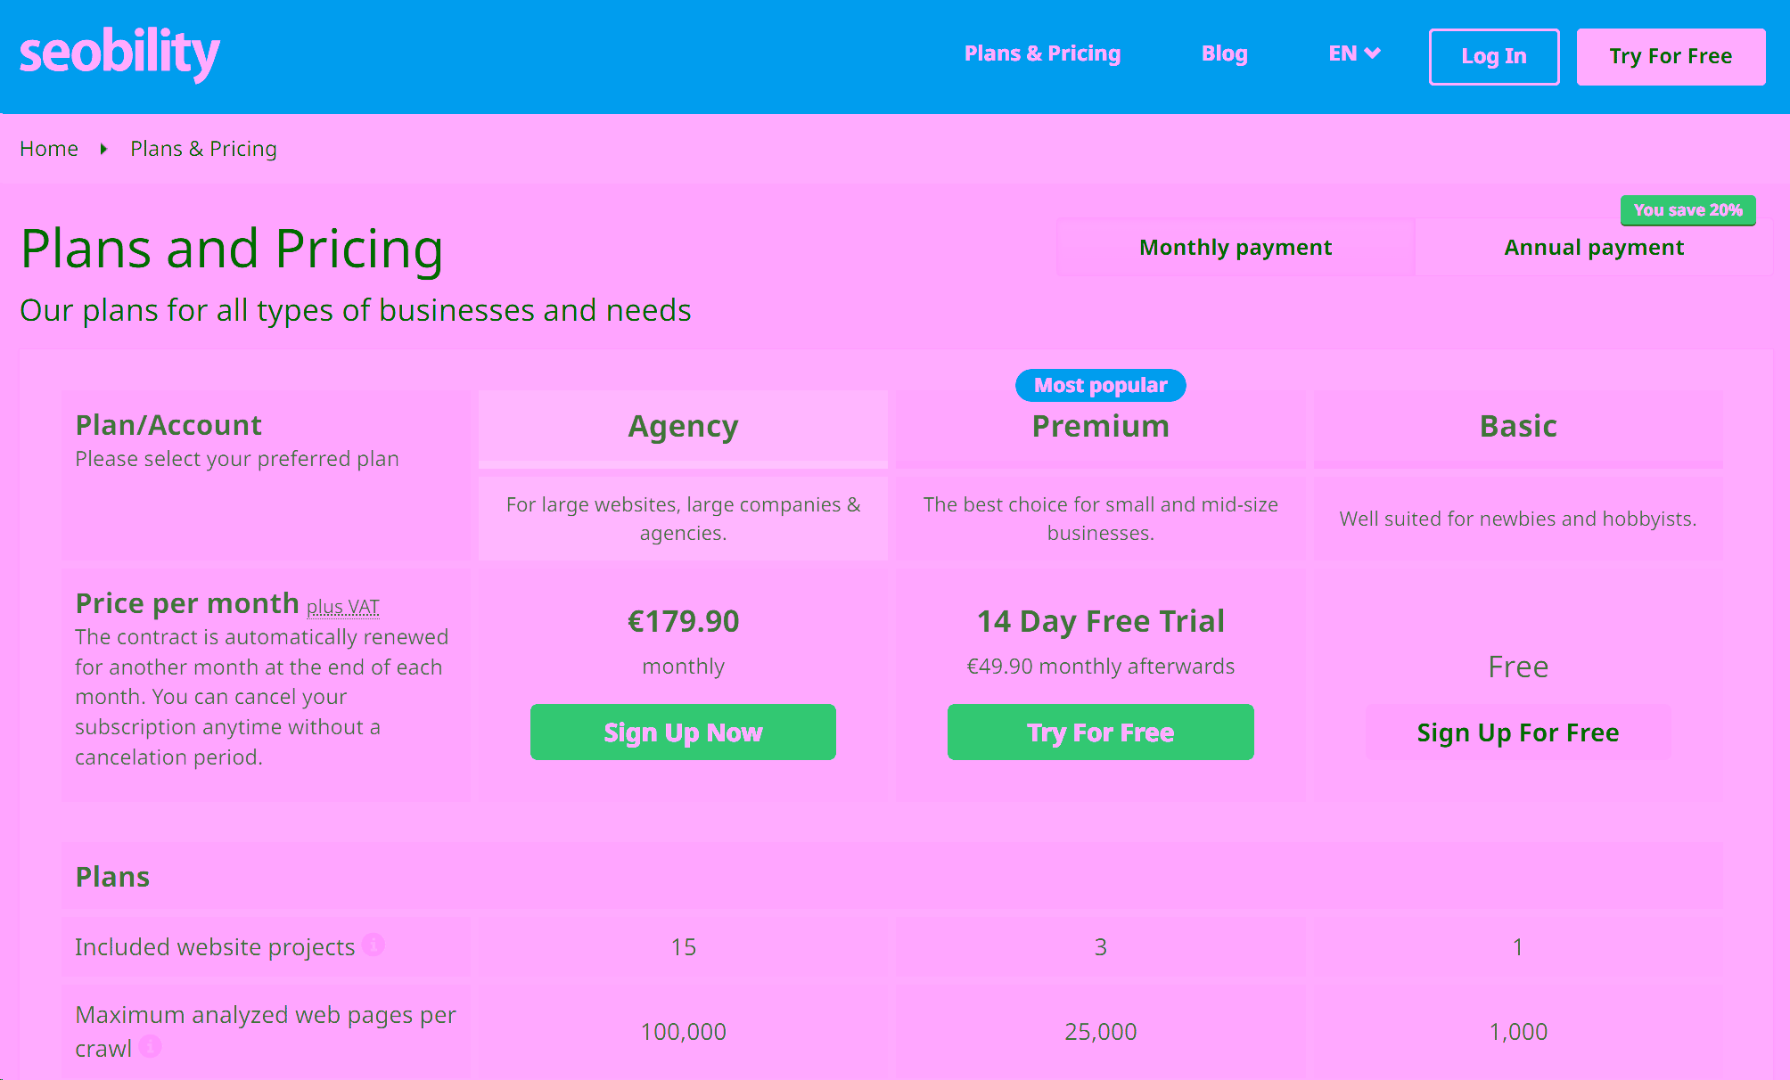Sign Up Now for the Agency plan
Screen dimensions: 1790x1080
click(x=683, y=732)
